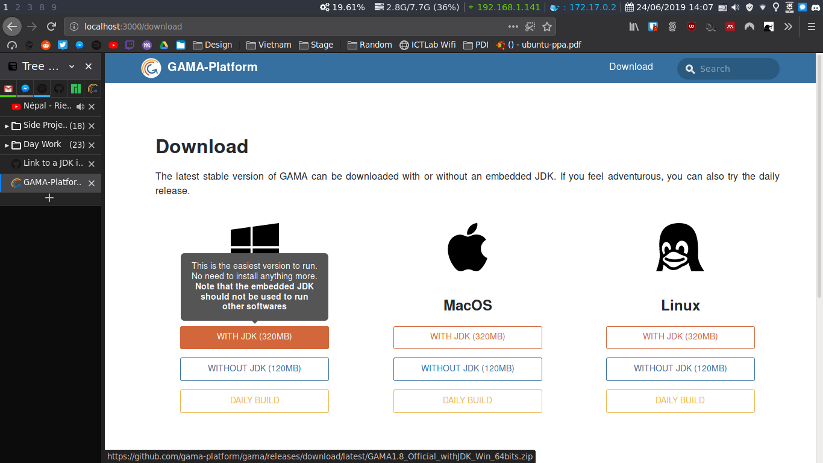Expand the Side Projects tab group
This screenshot has height=463, width=823.
(x=7, y=125)
